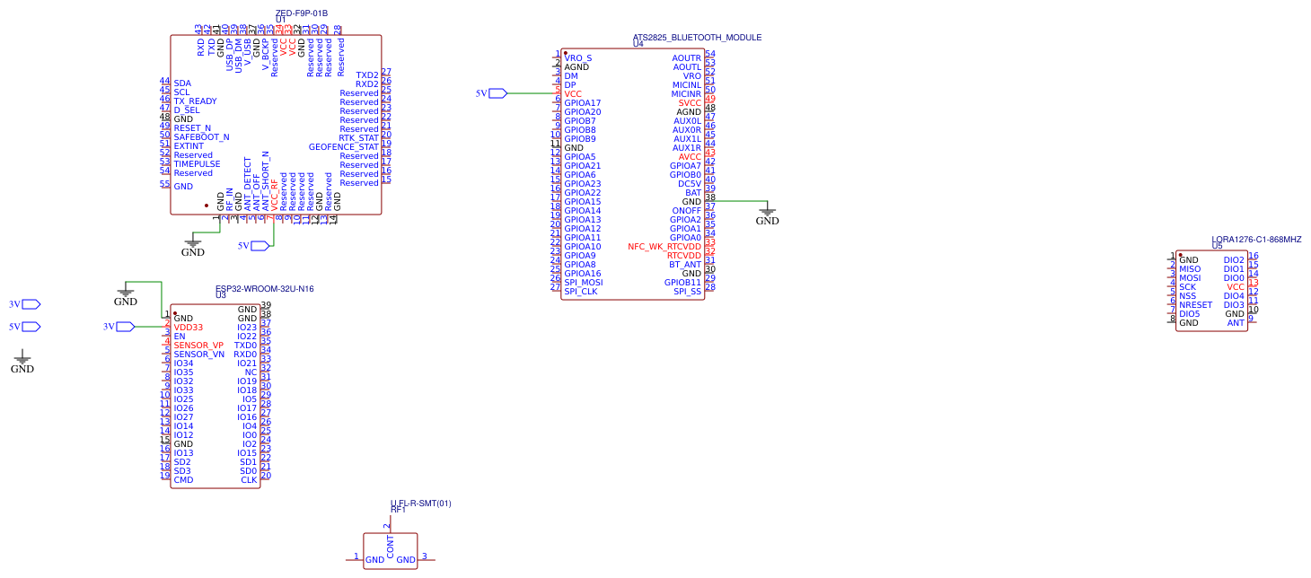Screen dimensions: 1311x578
Task: Select the ONOFF pin label
Action: pyautogui.click(x=687, y=211)
